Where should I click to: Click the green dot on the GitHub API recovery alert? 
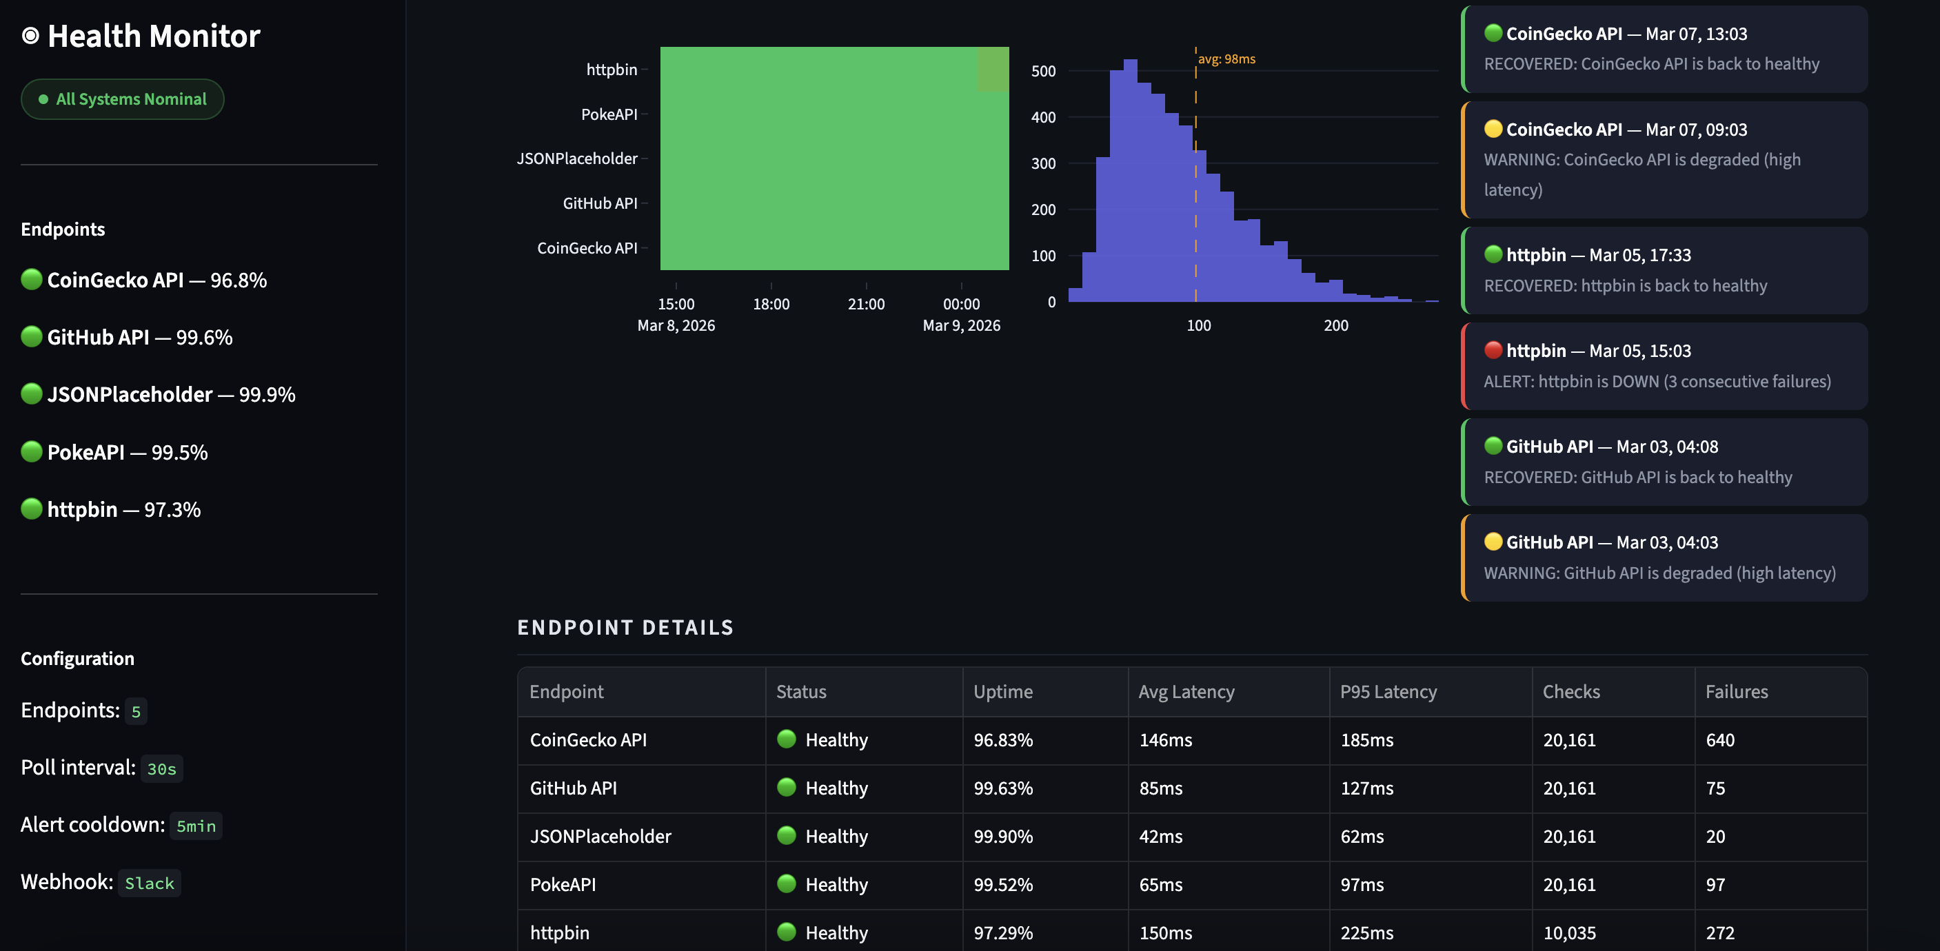point(1493,446)
